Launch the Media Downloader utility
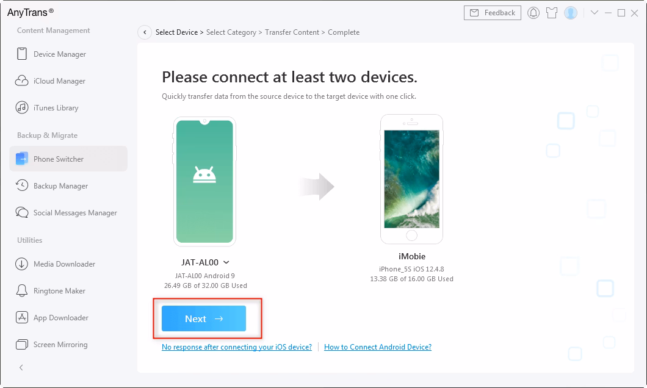 pyautogui.click(x=64, y=264)
